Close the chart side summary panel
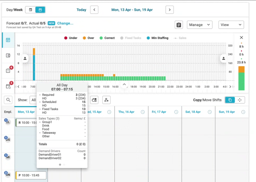 point(241,38)
